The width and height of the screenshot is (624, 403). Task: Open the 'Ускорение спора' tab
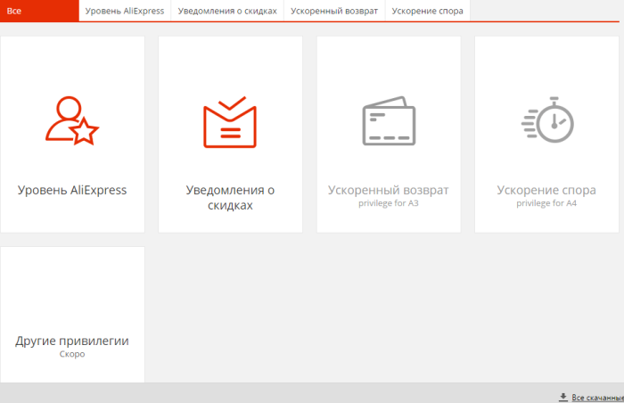click(x=427, y=11)
